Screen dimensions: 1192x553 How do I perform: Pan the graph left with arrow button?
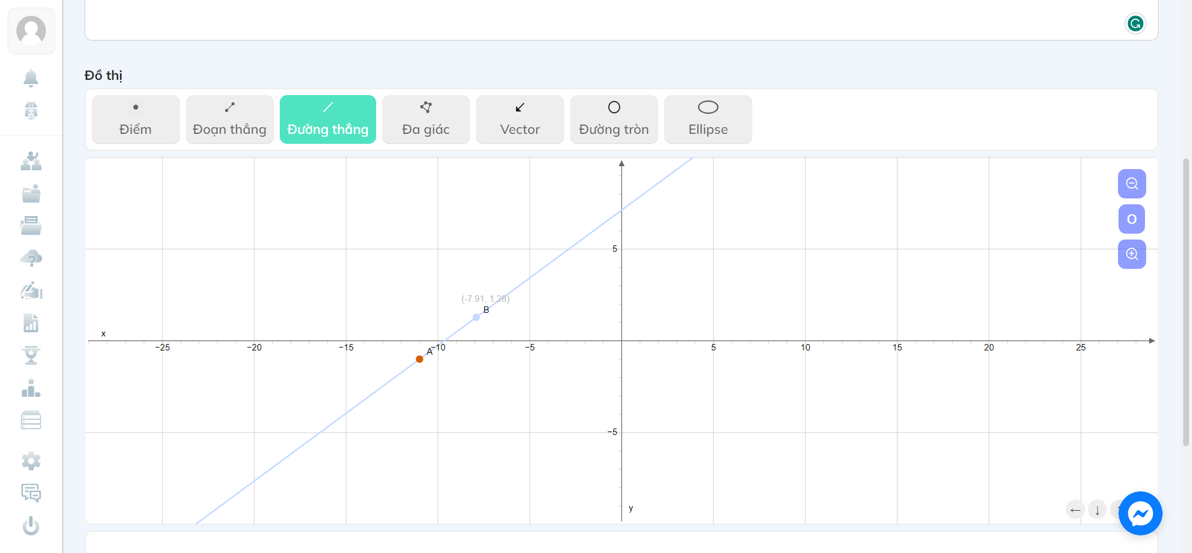[1076, 510]
